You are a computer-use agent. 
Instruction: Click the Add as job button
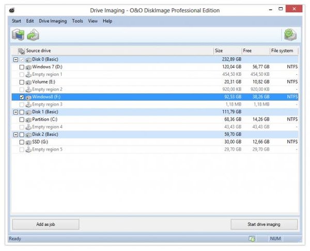pos(45,224)
